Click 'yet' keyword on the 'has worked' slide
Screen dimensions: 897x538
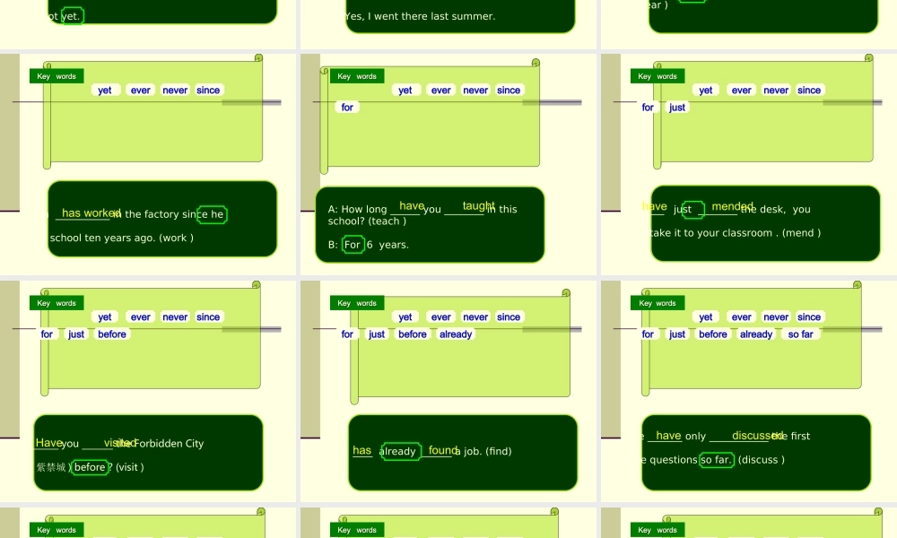pyautogui.click(x=105, y=91)
